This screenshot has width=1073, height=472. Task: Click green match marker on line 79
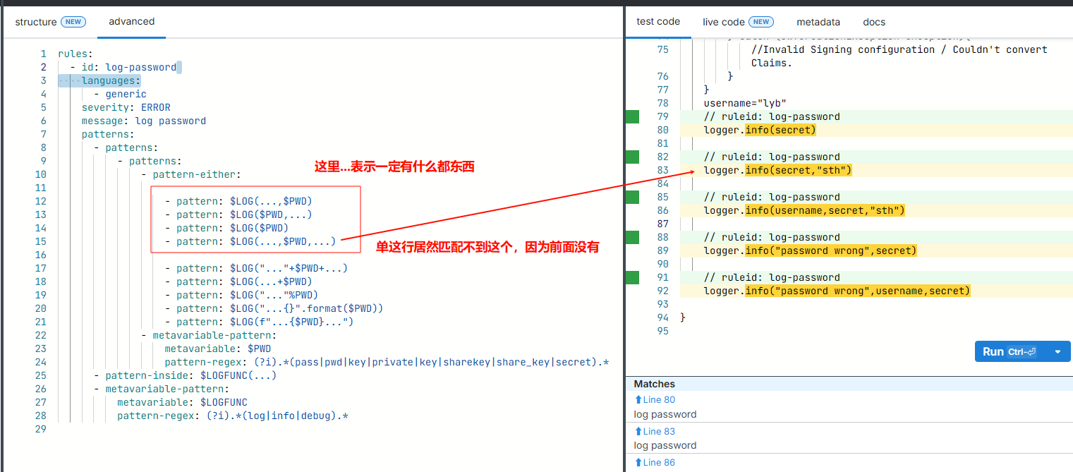[x=632, y=116]
